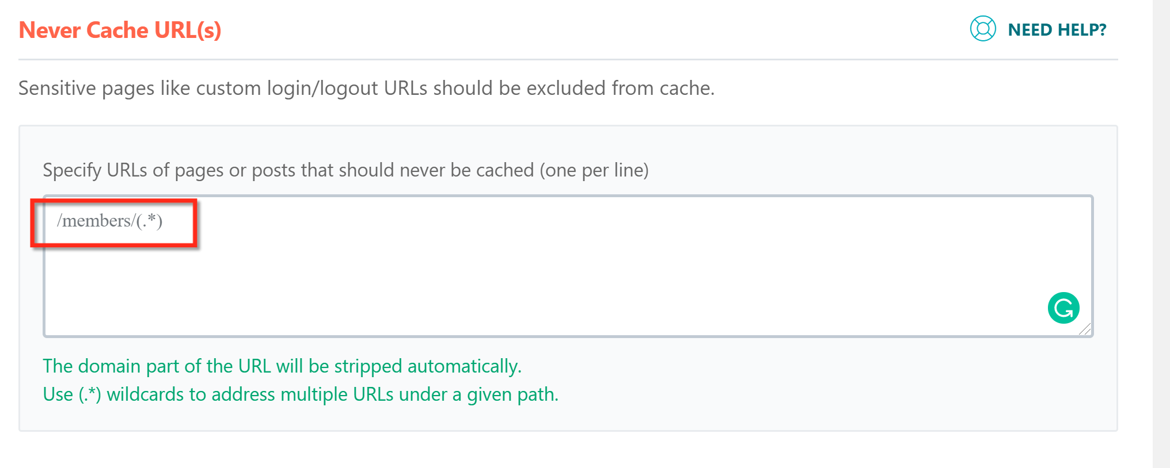
Task: Open the NEED HELP? link
Action: 1057,29
